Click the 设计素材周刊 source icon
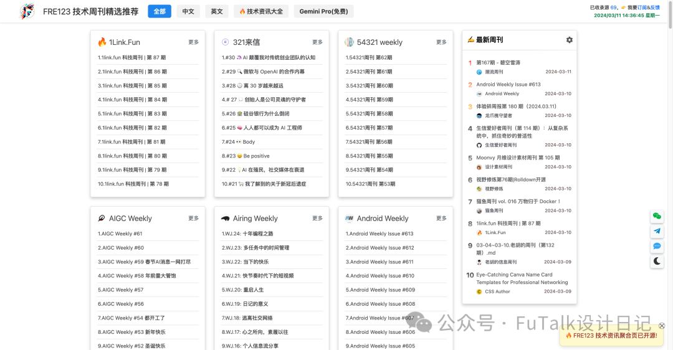 click(x=479, y=168)
